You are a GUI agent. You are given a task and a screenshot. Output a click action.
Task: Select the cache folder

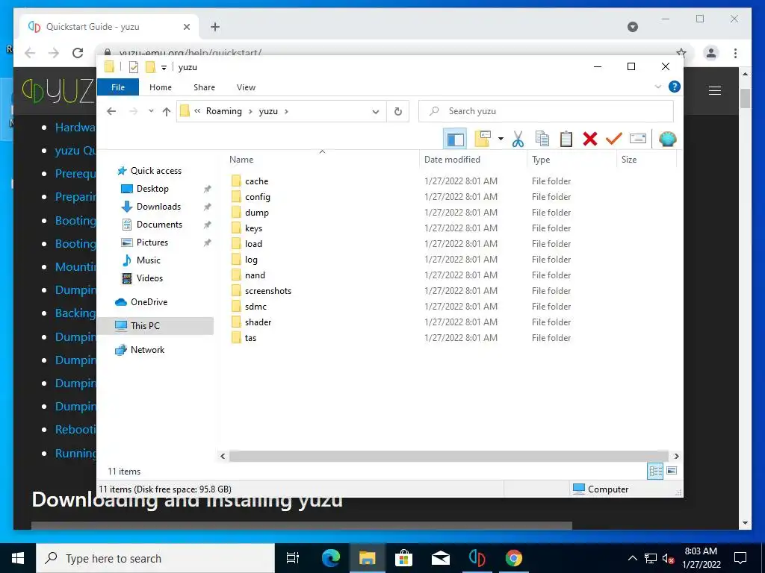[257, 181]
